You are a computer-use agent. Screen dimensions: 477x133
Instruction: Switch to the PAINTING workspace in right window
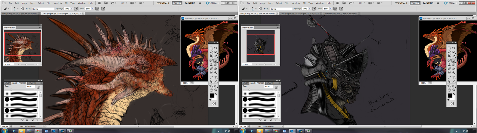point(428,3)
